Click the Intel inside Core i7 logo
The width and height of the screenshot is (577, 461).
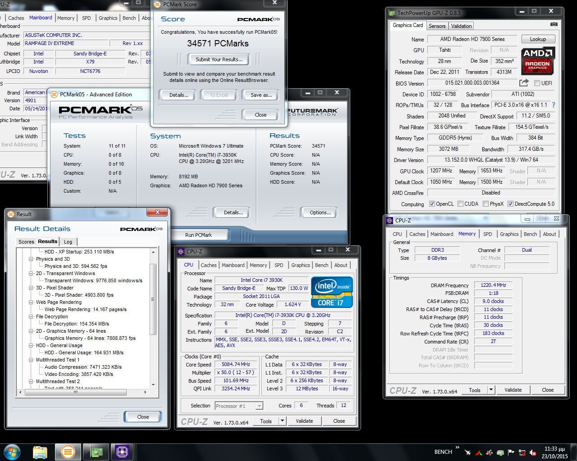332,292
